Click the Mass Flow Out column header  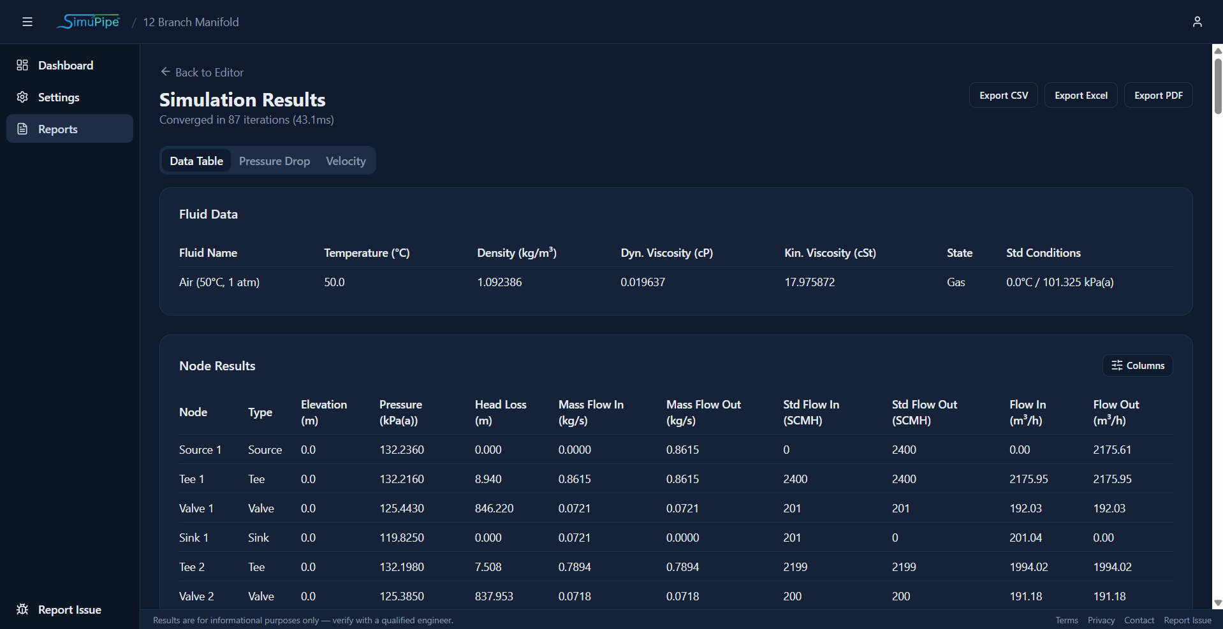point(703,412)
